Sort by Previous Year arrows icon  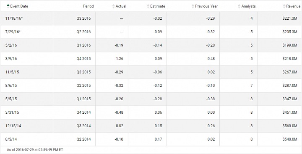click(x=193, y=6)
